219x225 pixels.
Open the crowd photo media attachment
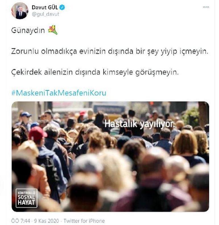coord(110,156)
